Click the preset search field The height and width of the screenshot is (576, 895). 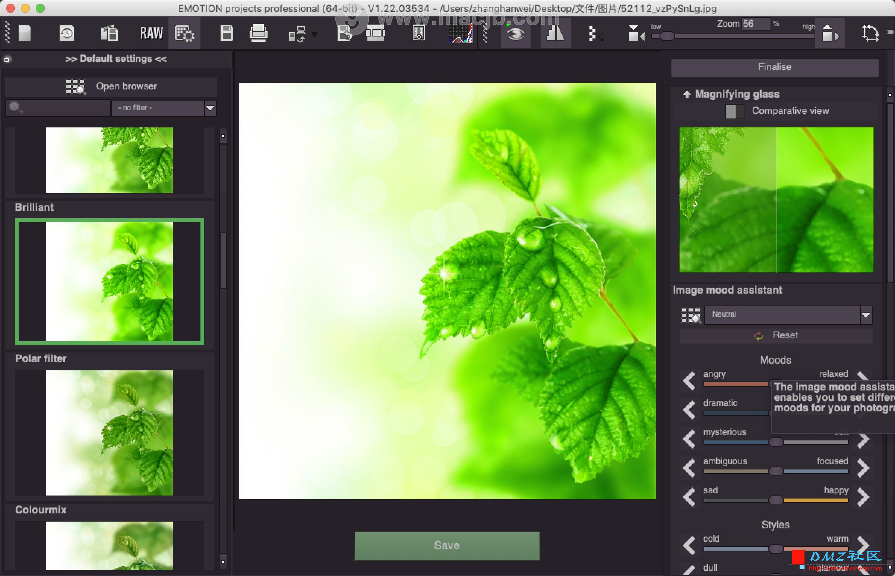(x=58, y=108)
